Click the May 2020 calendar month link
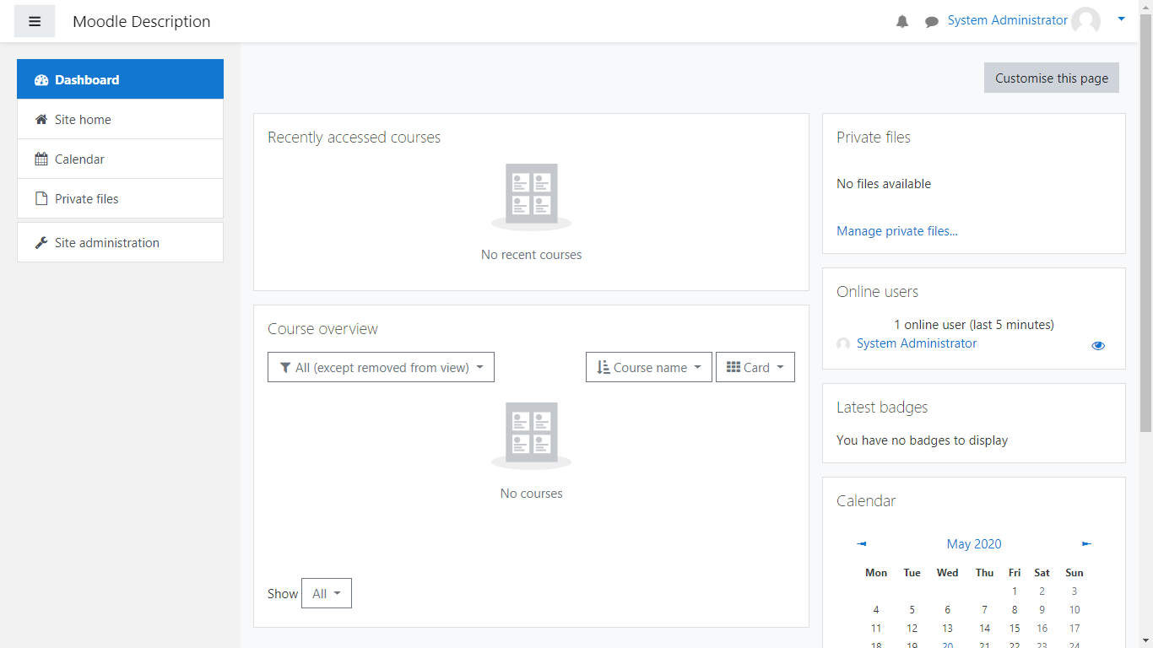The width and height of the screenshot is (1153, 648). (973, 544)
